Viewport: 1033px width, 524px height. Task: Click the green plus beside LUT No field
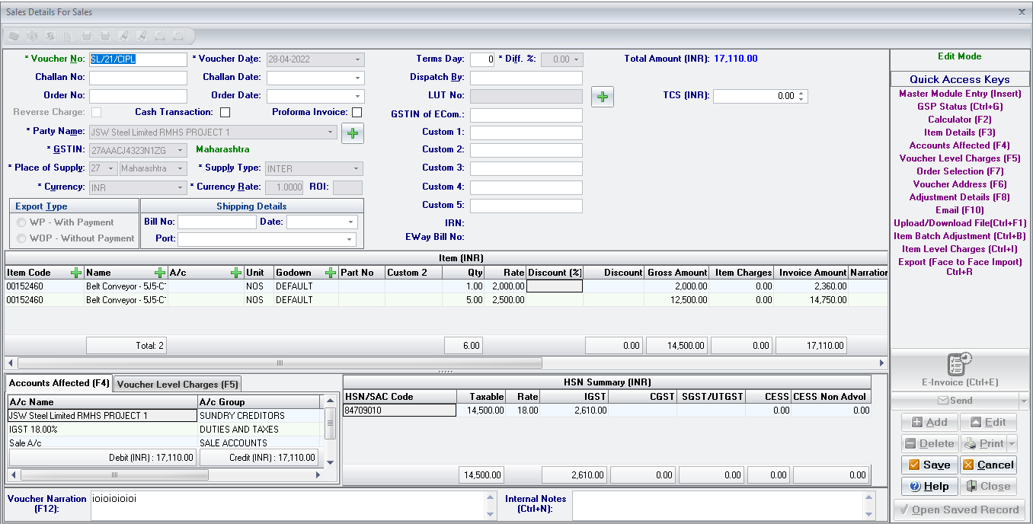click(x=602, y=97)
